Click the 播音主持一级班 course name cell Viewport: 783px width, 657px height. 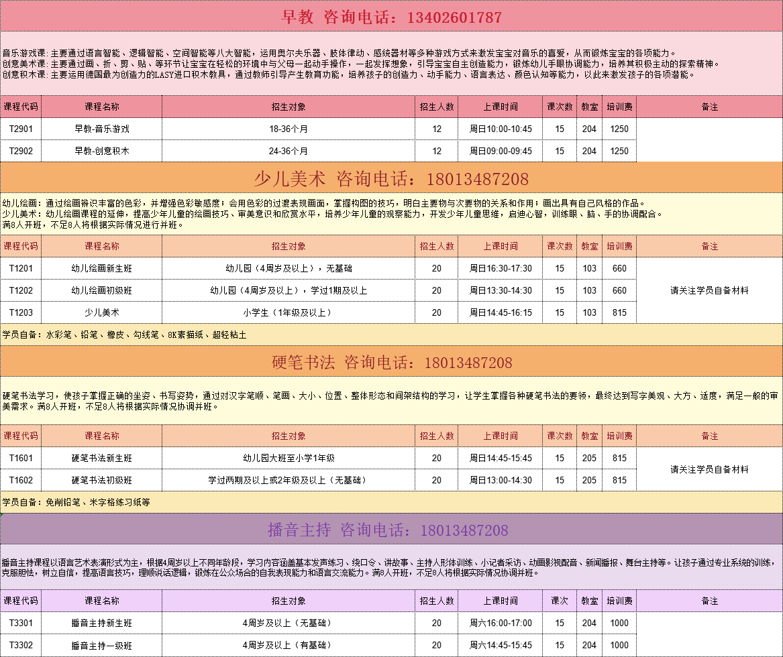101,645
